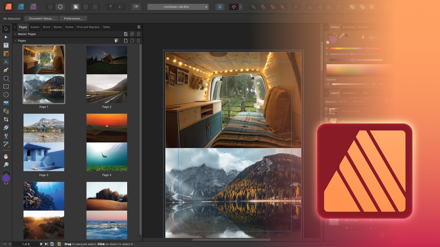The height and width of the screenshot is (247, 440).
Task: Adjust the colour Opacity slider
Action: click(x=353, y=84)
